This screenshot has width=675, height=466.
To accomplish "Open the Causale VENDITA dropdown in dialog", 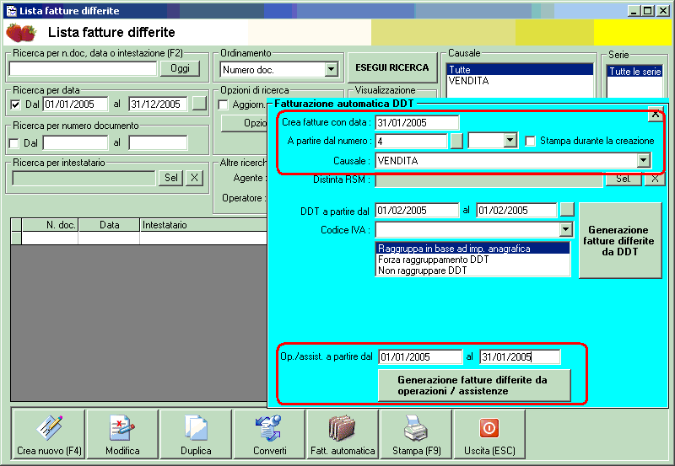I will 644,161.
